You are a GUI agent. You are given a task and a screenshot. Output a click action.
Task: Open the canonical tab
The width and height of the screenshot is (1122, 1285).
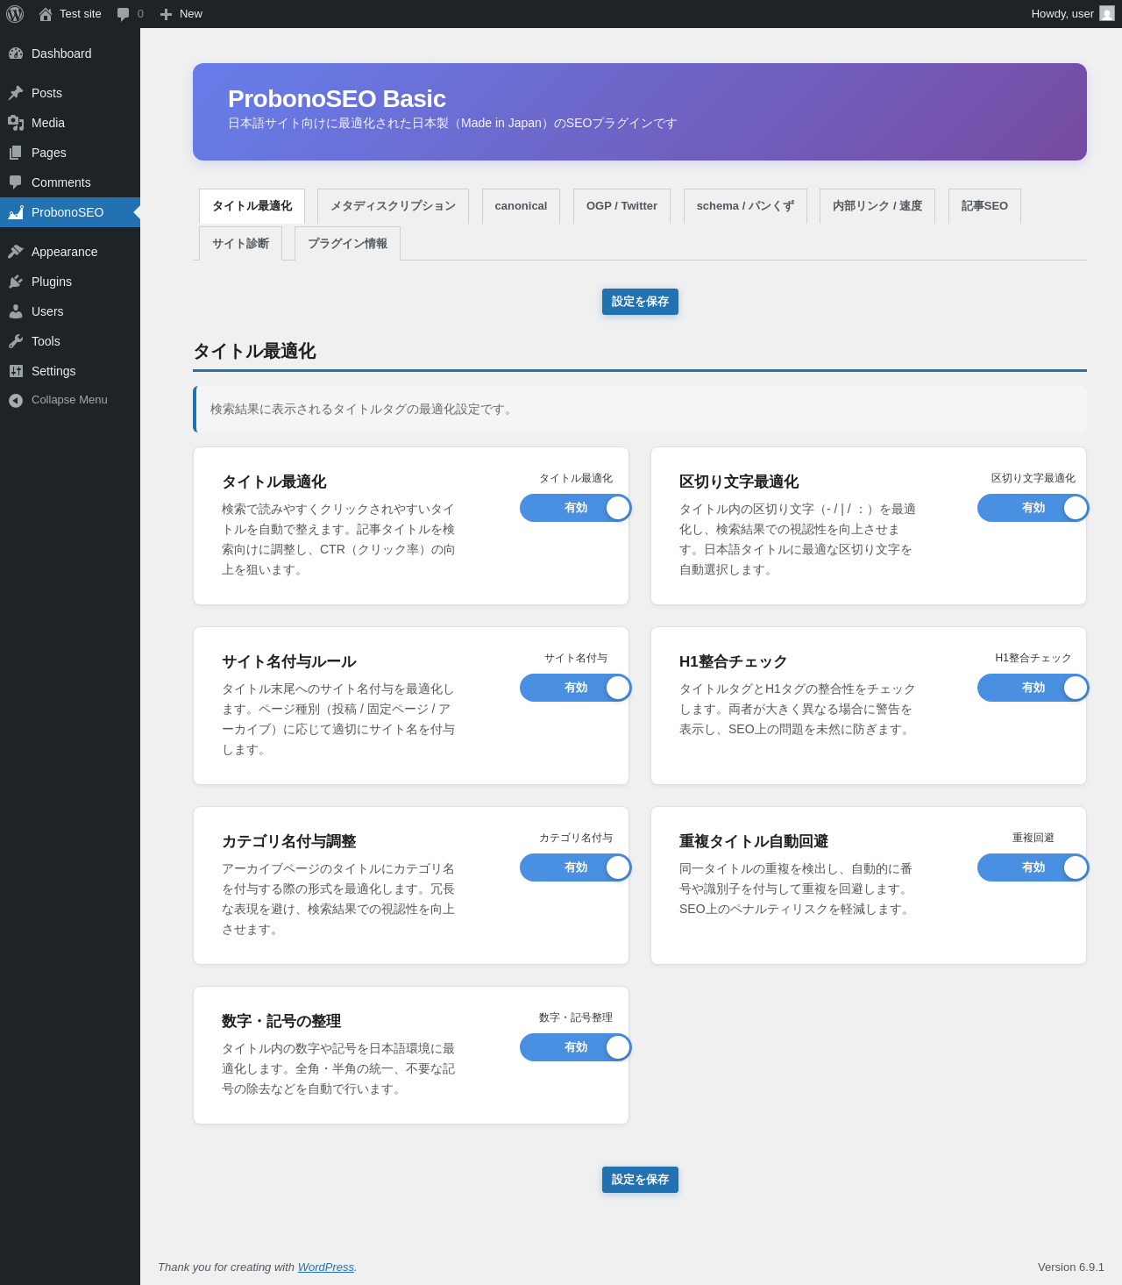click(x=521, y=206)
